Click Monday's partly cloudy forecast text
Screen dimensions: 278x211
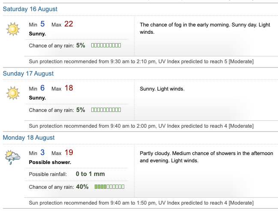pyautogui.click(x=206, y=157)
